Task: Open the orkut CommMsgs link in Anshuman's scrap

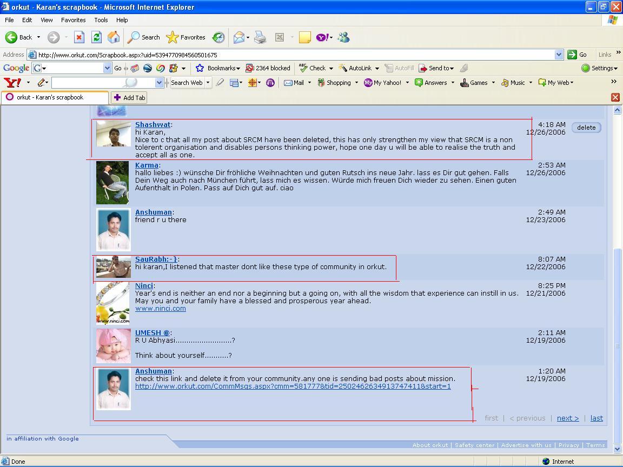Action: pyautogui.click(x=293, y=386)
